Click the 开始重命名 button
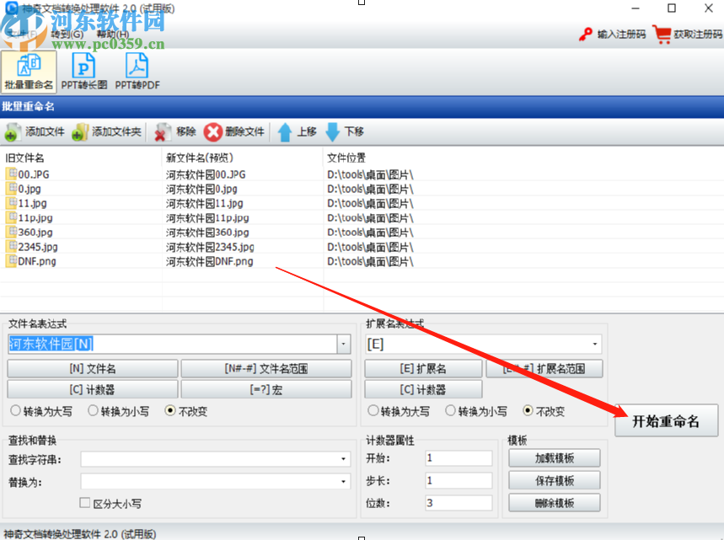Image resolution: width=724 pixels, height=540 pixels. click(x=666, y=421)
